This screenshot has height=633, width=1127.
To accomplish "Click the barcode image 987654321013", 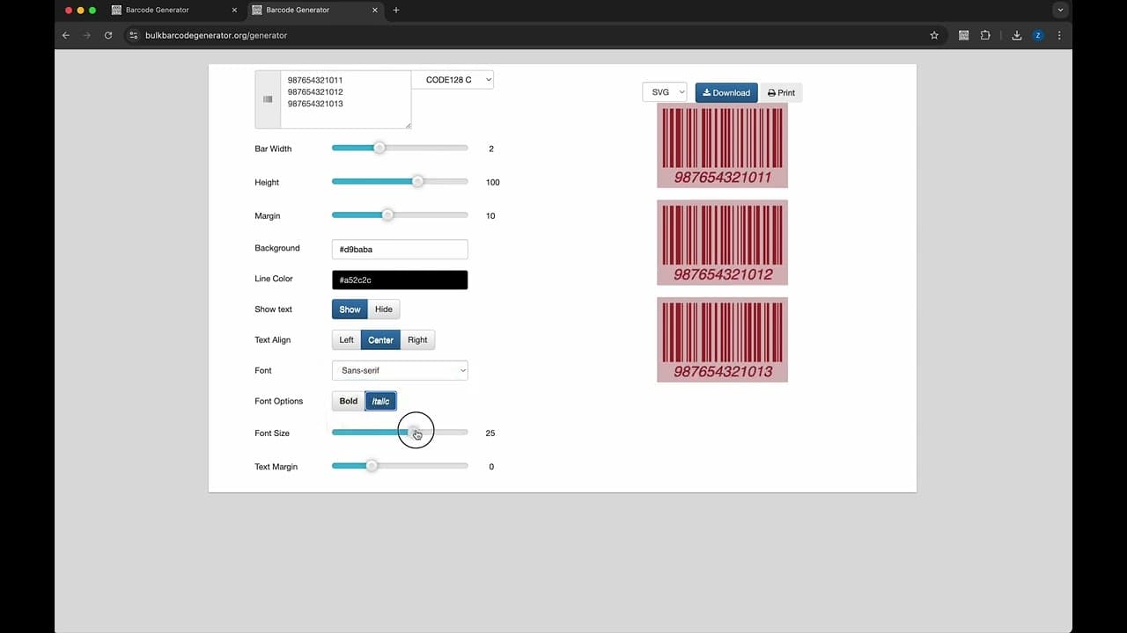I will [722, 339].
